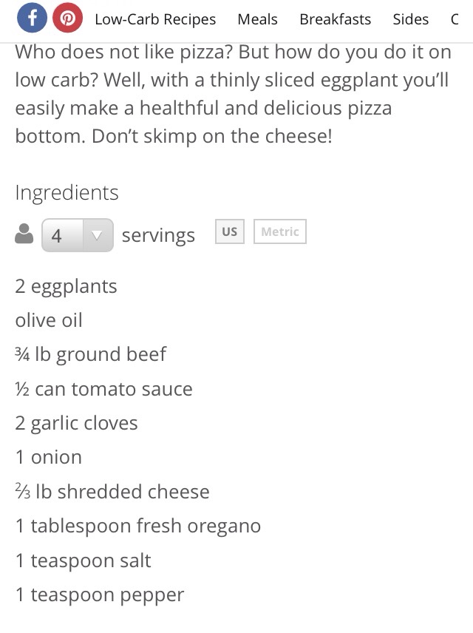Open the Breakfasts menu item
473x633 pixels.
tap(336, 19)
